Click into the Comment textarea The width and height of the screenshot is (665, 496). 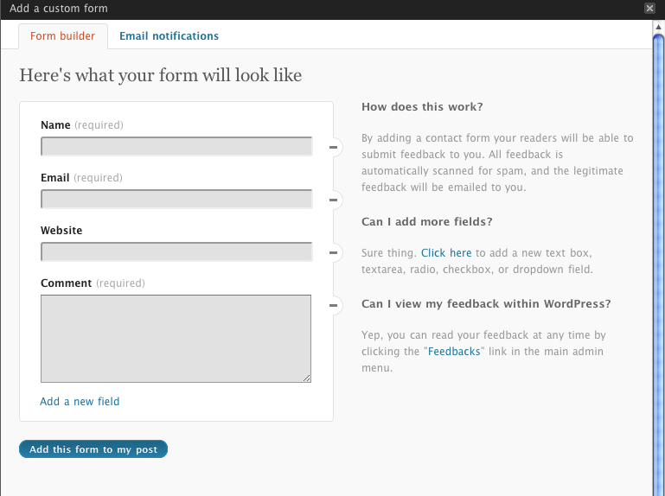tap(176, 338)
